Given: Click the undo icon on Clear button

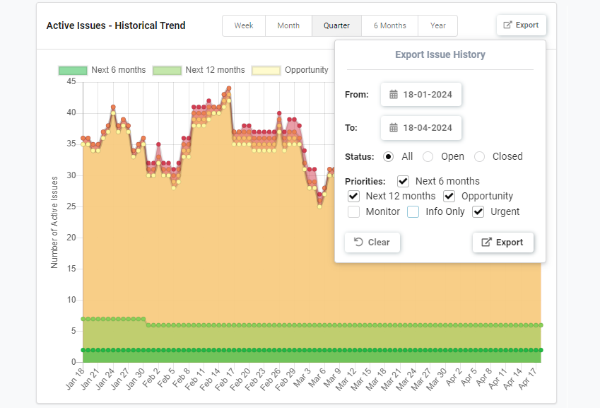Looking at the screenshot, I should [359, 243].
